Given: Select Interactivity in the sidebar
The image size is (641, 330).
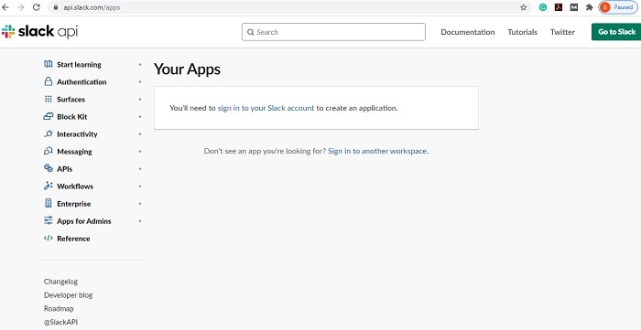Looking at the screenshot, I should 77,134.
